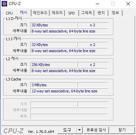Click the L1 I-캐시 x 2 count field
This screenshot has width=136, height=135.
click(x=93, y=45)
